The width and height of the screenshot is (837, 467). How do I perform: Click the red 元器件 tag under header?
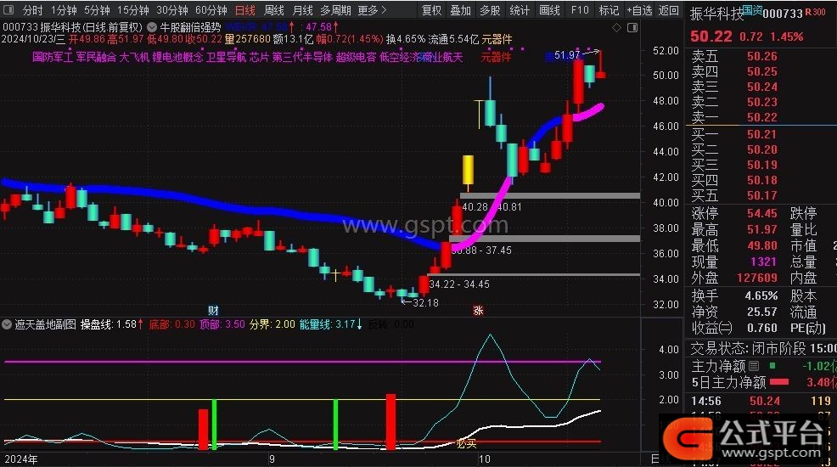(x=496, y=57)
